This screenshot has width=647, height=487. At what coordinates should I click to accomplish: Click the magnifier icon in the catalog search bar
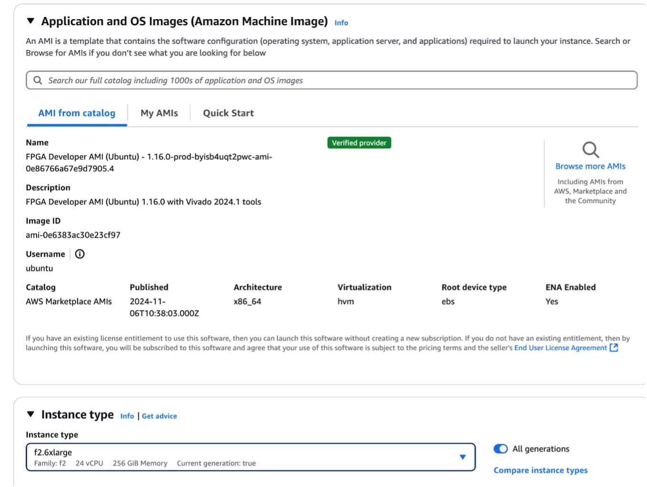pyautogui.click(x=38, y=80)
